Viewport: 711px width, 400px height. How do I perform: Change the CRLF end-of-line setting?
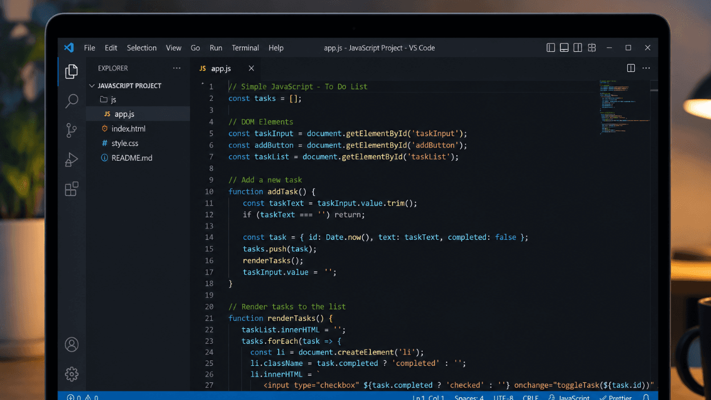(530, 397)
